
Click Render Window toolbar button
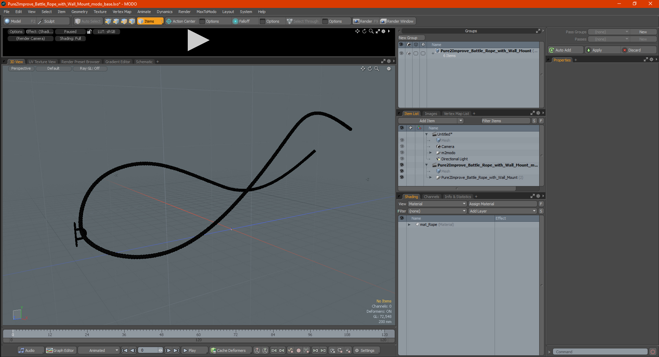(397, 21)
